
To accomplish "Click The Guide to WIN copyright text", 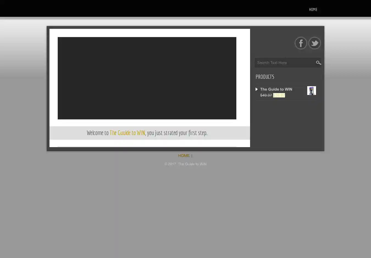I will (x=192, y=164).
